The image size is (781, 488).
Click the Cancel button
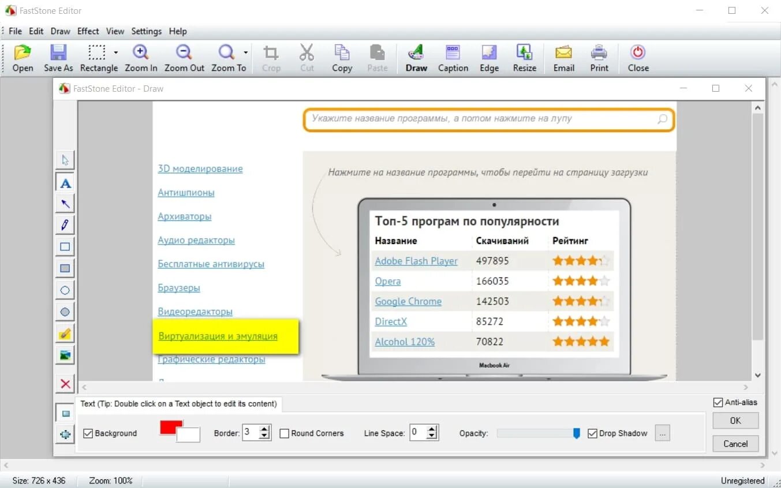click(x=735, y=444)
